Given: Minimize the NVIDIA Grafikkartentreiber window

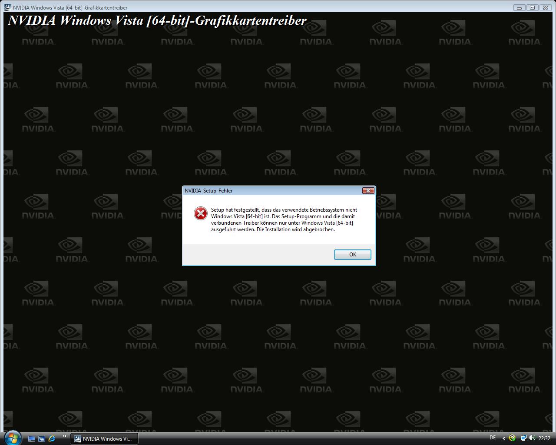Looking at the screenshot, I should (519, 7).
